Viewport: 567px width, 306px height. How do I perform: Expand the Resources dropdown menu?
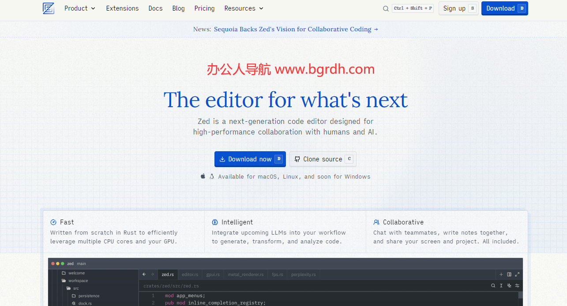tap(244, 8)
